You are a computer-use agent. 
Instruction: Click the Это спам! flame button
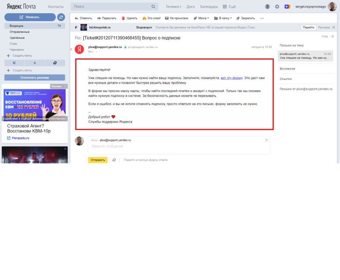coord(151,18)
